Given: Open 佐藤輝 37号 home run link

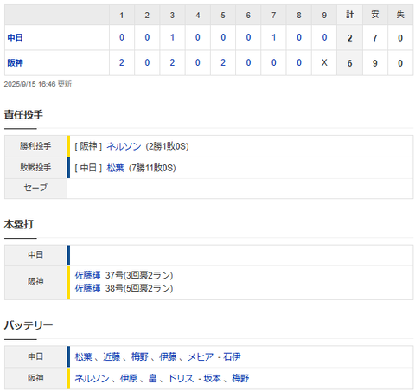Looking at the screenshot, I should (88, 275).
